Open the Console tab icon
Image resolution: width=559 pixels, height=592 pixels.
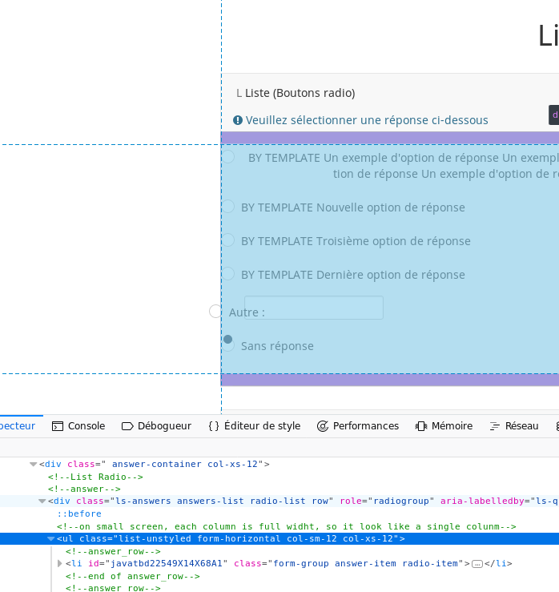58,426
